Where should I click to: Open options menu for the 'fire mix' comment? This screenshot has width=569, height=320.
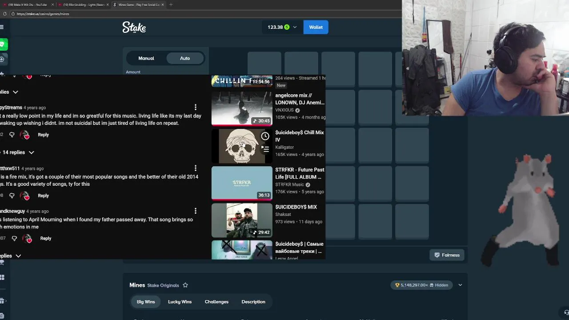(x=195, y=168)
